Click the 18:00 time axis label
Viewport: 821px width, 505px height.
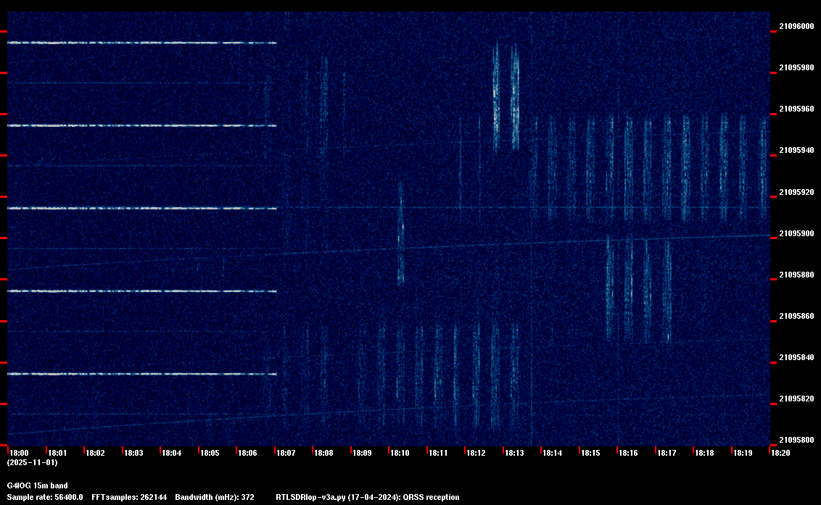20,453
